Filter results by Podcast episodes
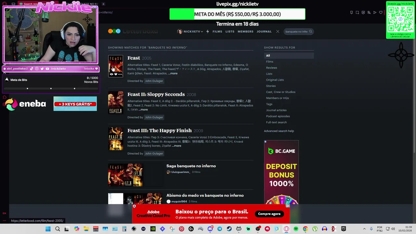 point(278,116)
